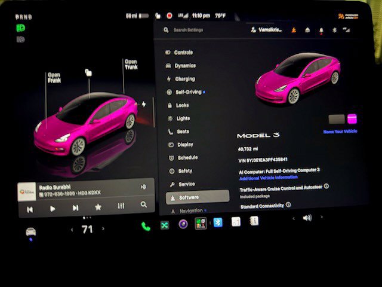Tap the charge port lightning icon
Image resolution: width=382 pixels, height=287 pixels.
144,104
